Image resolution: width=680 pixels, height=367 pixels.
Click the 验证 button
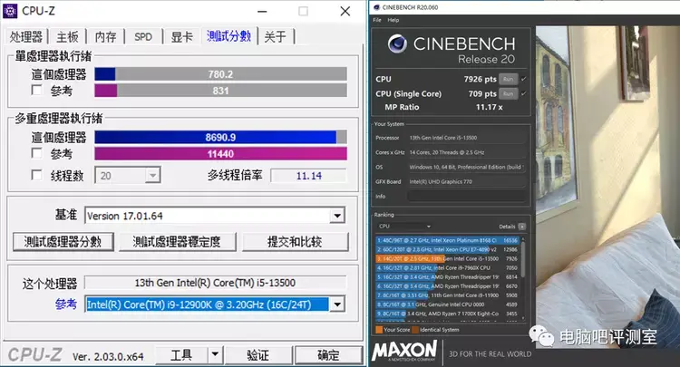[x=258, y=355]
